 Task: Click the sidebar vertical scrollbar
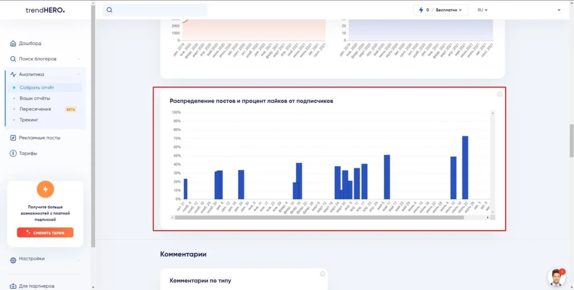94,126
